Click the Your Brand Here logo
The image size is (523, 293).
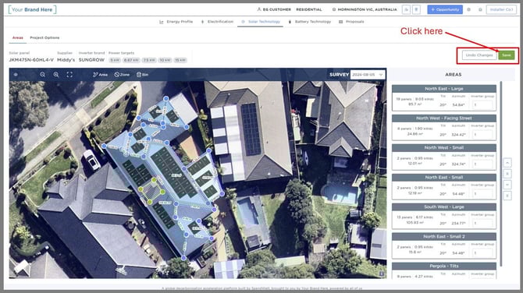click(x=32, y=9)
